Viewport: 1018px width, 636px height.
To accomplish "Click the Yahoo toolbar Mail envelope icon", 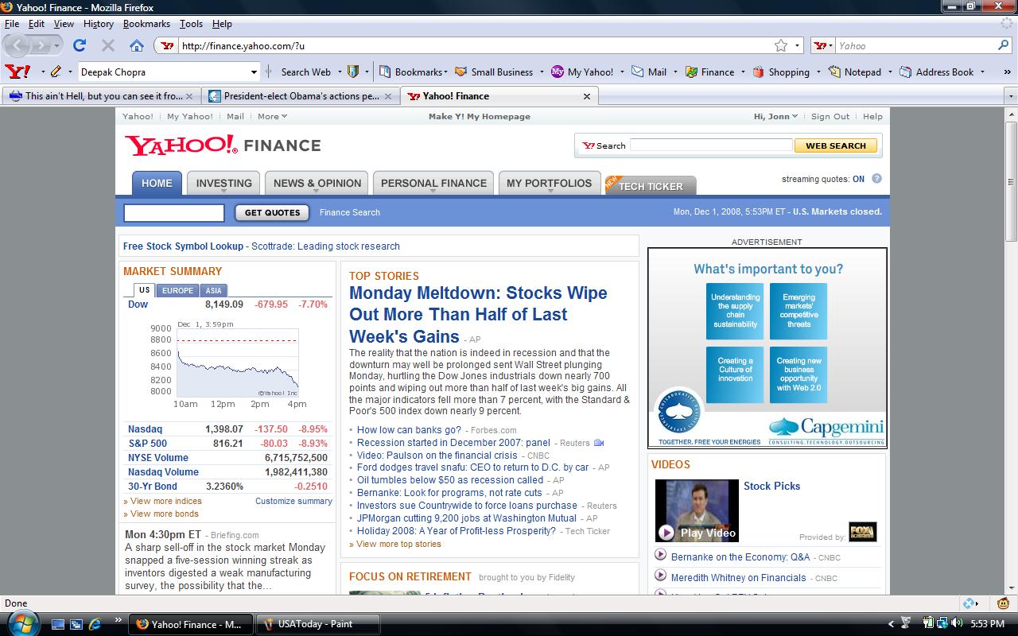I will [638, 72].
